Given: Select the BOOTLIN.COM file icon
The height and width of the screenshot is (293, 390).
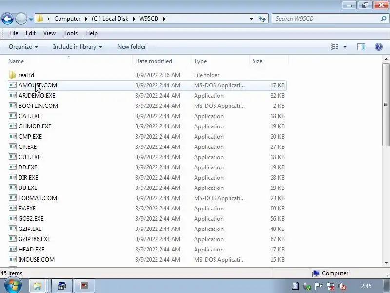Looking at the screenshot, I should (x=13, y=105).
